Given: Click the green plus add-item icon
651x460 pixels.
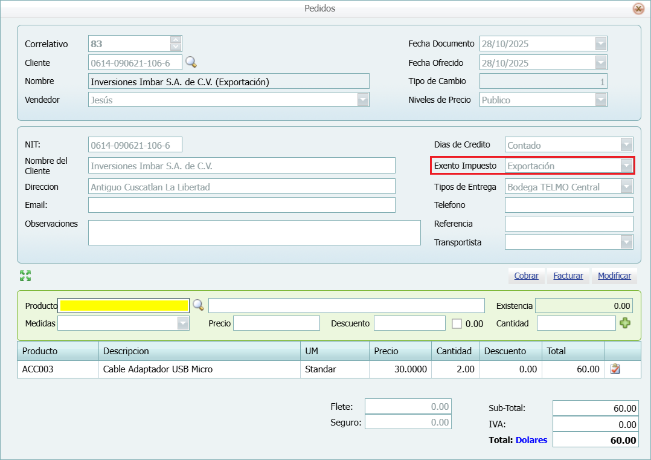Looking at the screenshot, I should coord(625,323).
